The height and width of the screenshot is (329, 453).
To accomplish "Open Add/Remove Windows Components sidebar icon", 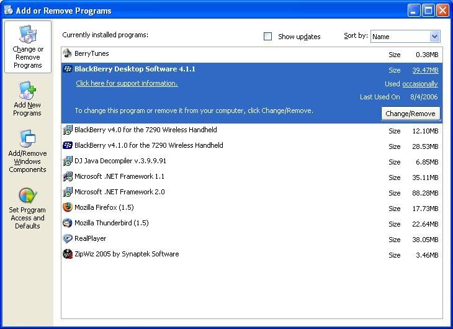I will point(27,138).
